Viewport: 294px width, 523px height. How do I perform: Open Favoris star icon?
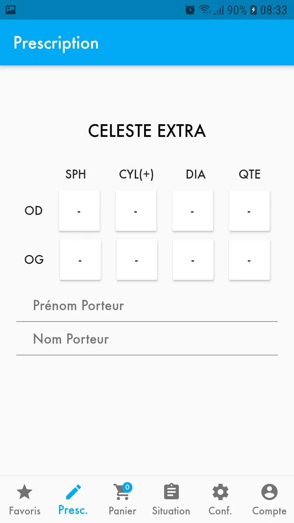tap(24, 492)
